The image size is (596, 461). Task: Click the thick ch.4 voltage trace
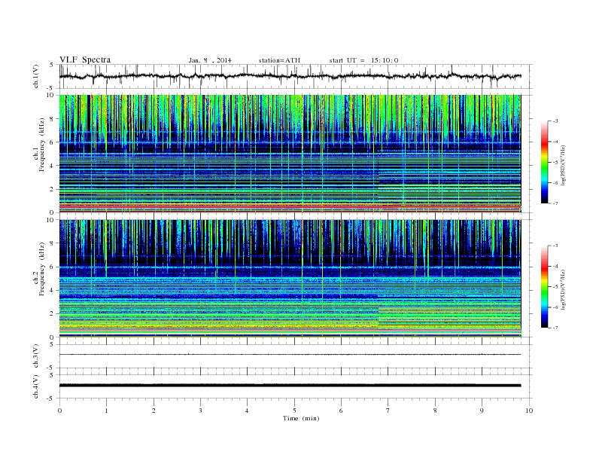coord(290,386)
